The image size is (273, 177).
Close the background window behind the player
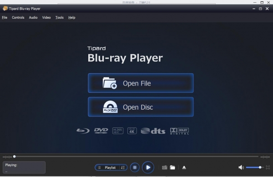pos(268,2)
